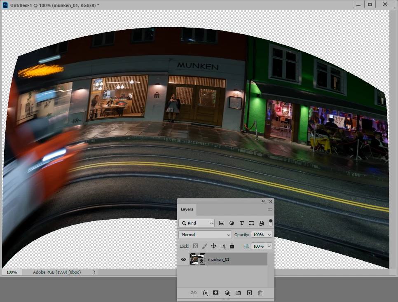Minimize the document window
The image size is (398, 302).
tap(358, 5)
